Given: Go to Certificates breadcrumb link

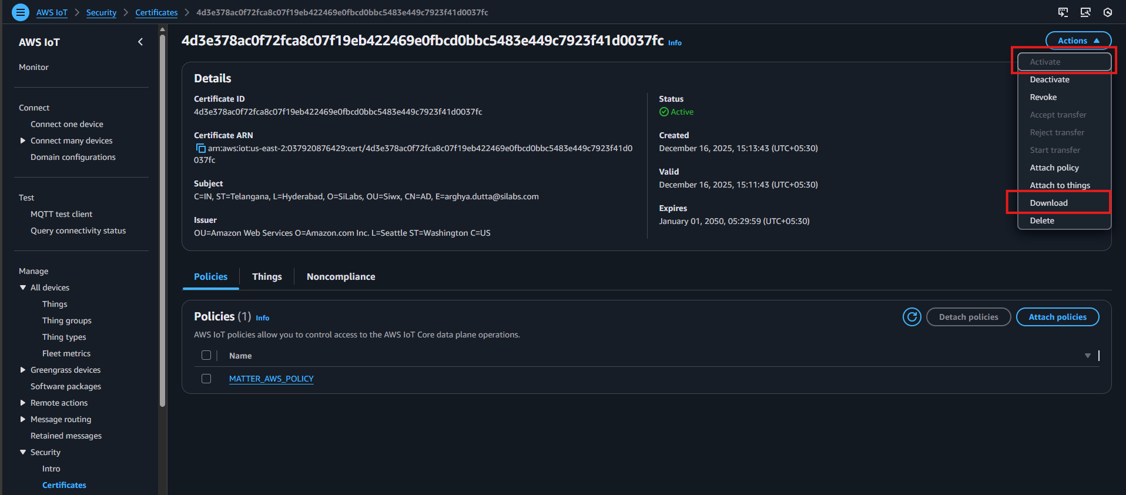Looking at the screenshot, I should tap(156, 12).
